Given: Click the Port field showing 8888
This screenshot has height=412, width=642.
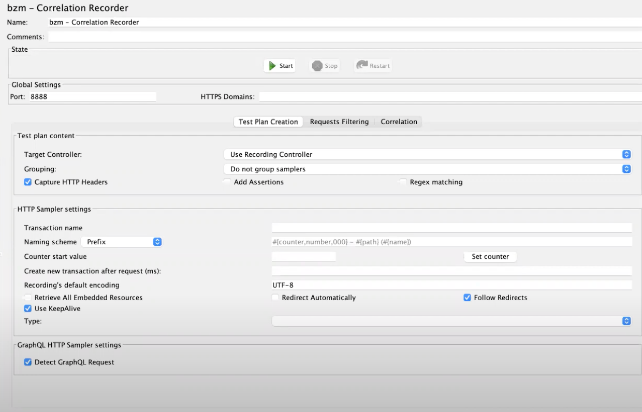Looking at the screenshot, I should (93, 96).
